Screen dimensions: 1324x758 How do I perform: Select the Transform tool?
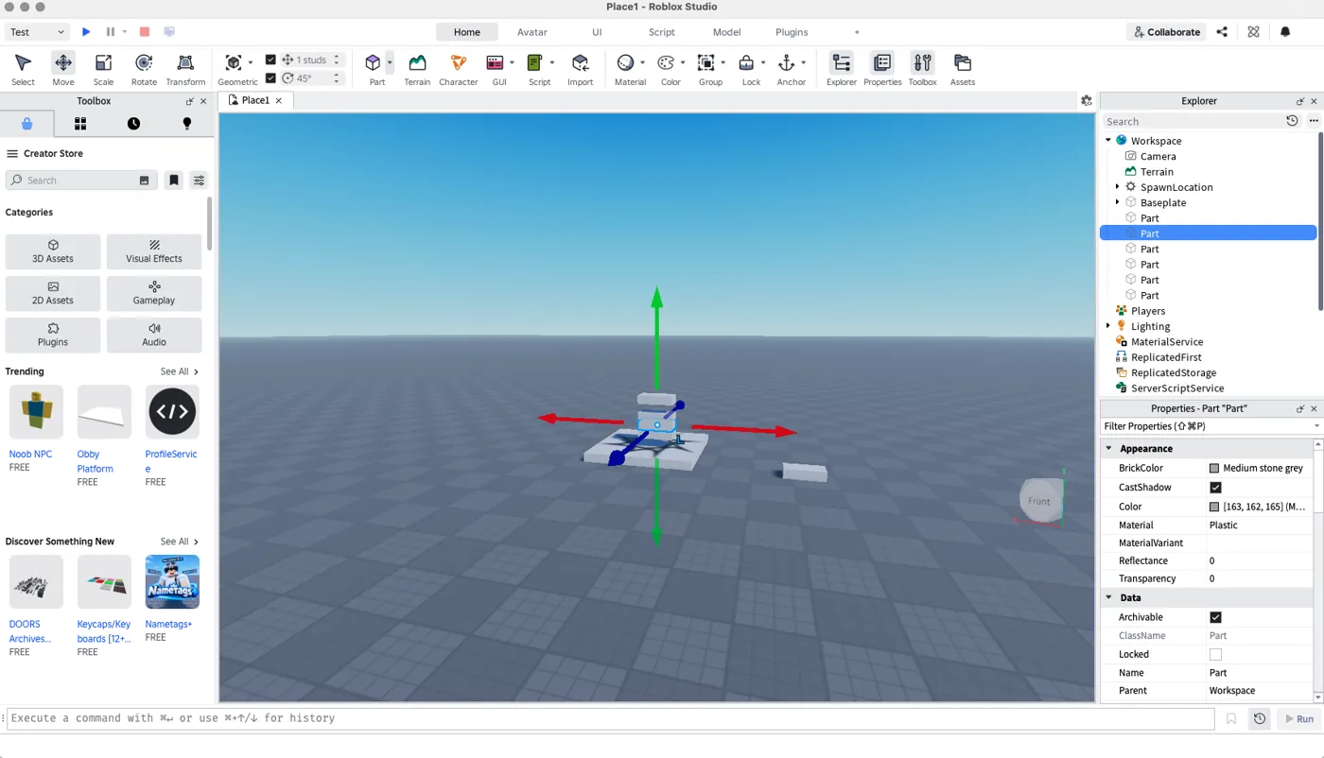coord(185,69)
